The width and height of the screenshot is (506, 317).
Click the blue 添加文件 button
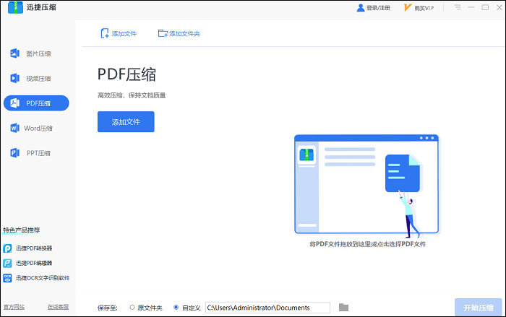tap(126, 121)
